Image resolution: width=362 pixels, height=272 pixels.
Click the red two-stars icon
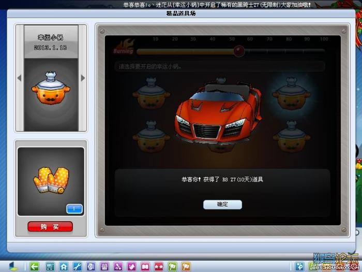(159, 266)
